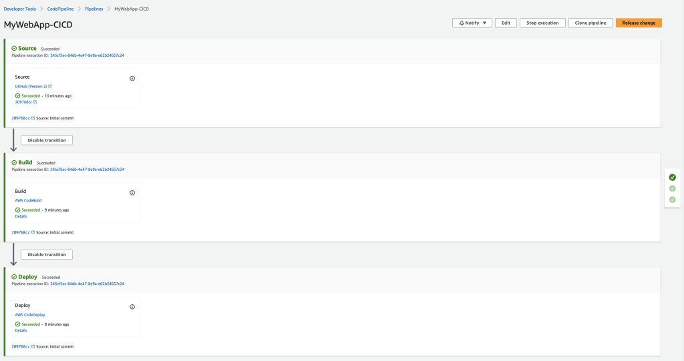Click Clone pipeline button
The height and width of the screenshot is (361, 684).
pos(590,23)
